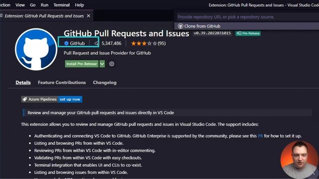This screenshot has height=179, width=319.
Task: Click the Azure Pipelines rocket icon
Action: (24, 99)
